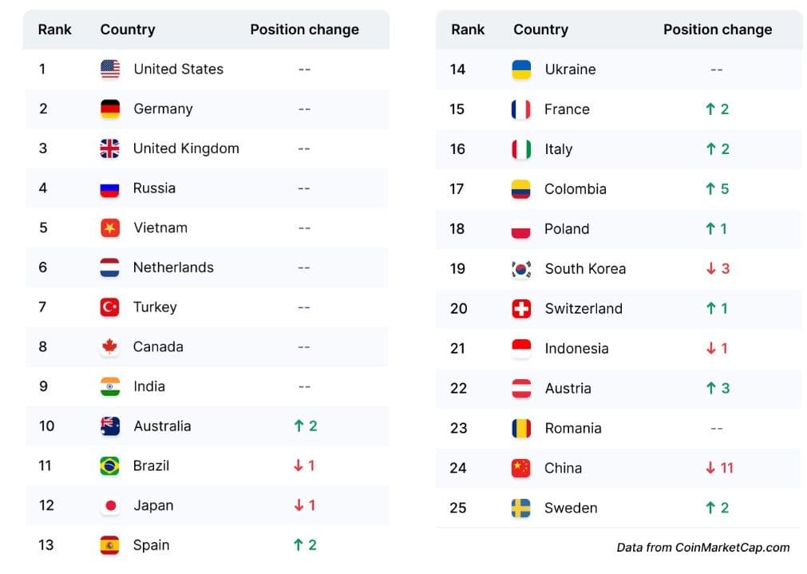Click the left Position change header

point(304,30)
